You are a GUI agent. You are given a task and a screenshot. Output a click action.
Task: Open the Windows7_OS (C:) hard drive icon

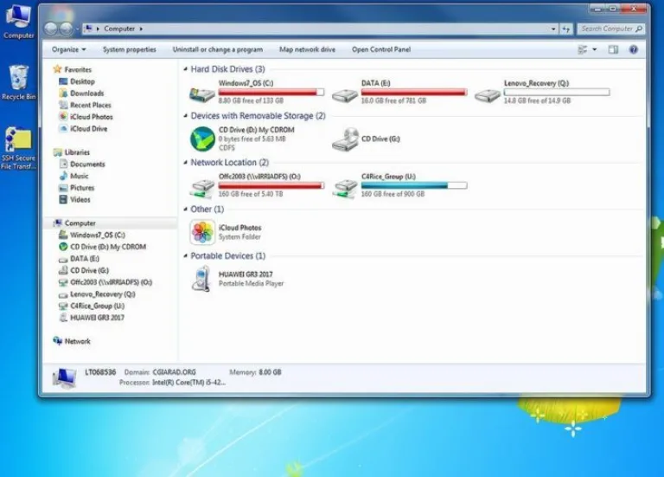click(201, 94)
